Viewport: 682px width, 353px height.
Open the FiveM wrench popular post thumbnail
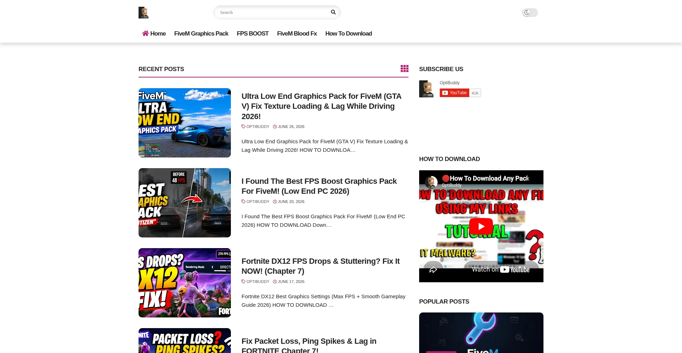[x=481, y=333]
